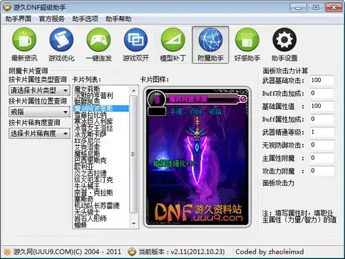
Task: Launch the 游戏双开 dual-window icon
Action: pyautogui.click(x=136, y=45)
